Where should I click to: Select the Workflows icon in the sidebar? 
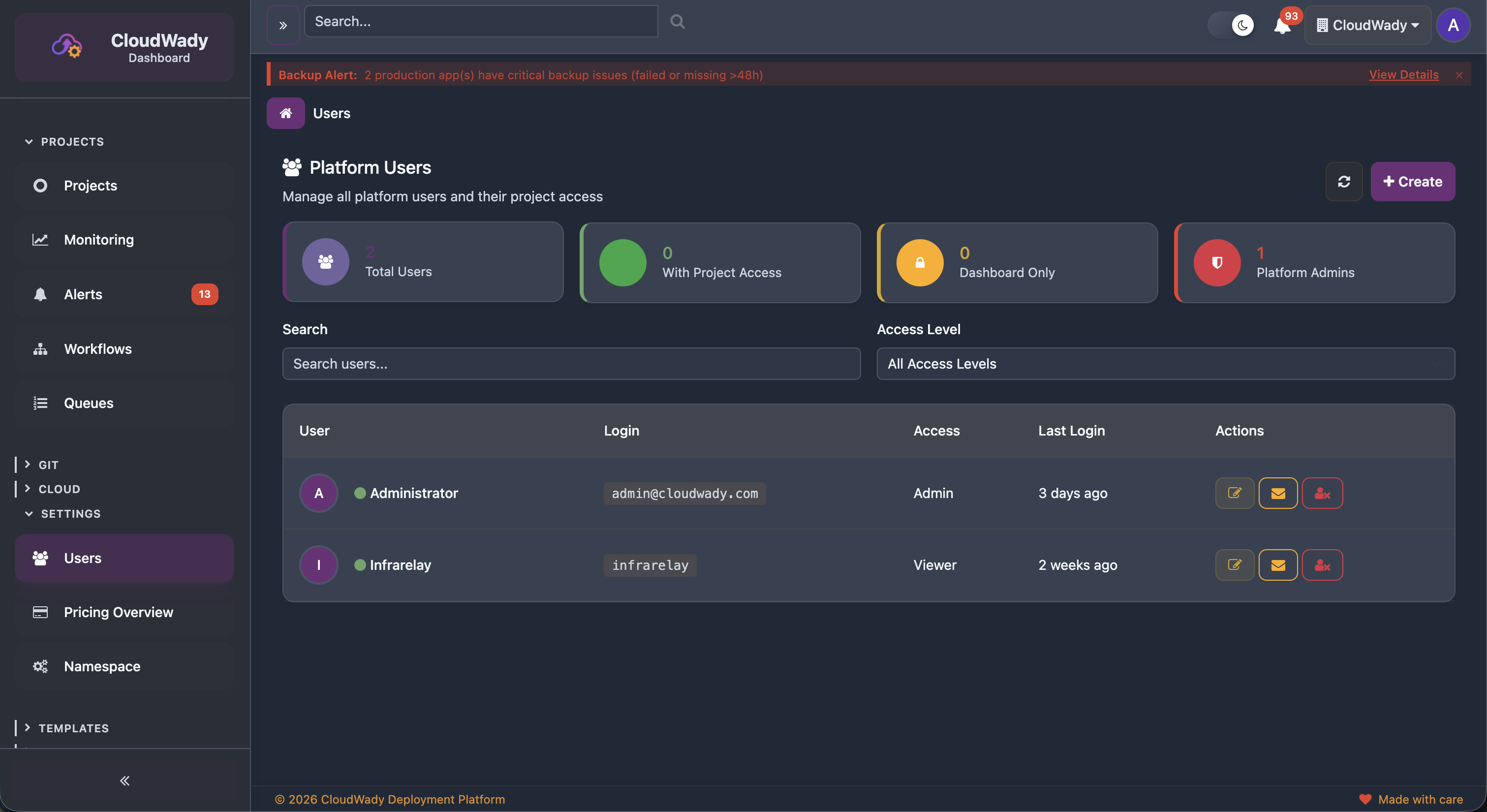click(40, 349)
